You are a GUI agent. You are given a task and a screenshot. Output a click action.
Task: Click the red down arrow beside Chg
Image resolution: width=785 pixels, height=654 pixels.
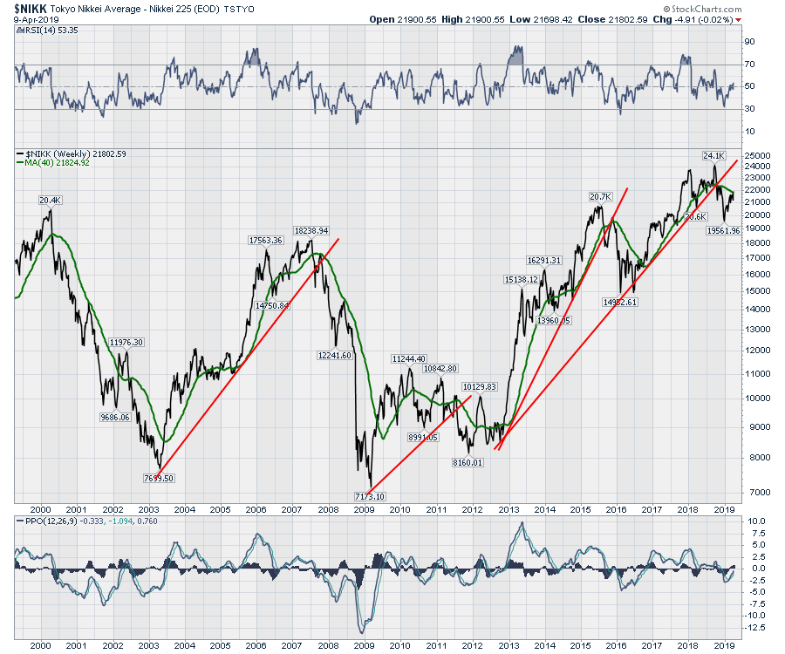739,20
